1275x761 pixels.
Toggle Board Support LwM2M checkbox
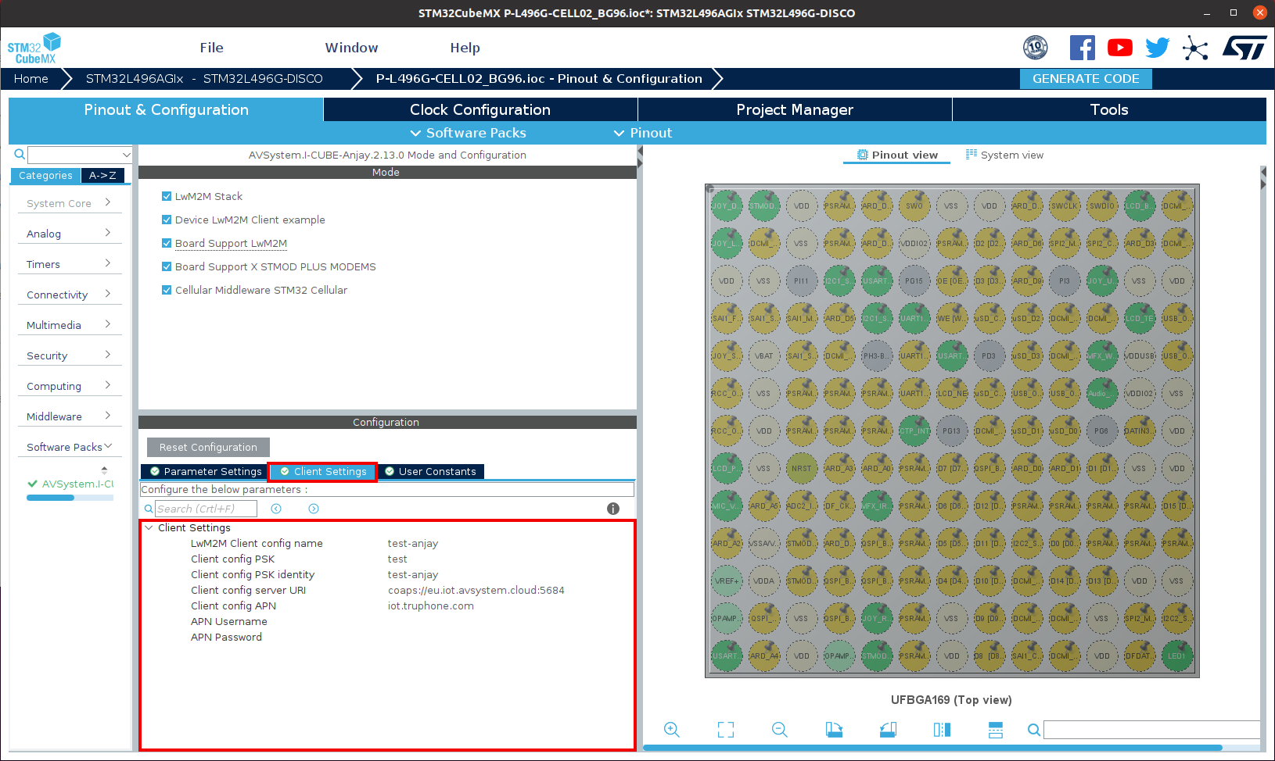[167, 243]
